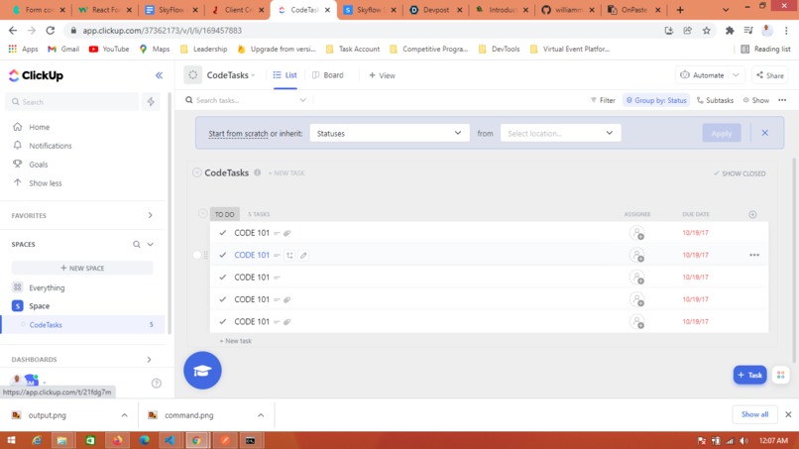This screenshot has width=799, height=449.
Task: Click Show all downloads button
Action: tap(754, 414)
